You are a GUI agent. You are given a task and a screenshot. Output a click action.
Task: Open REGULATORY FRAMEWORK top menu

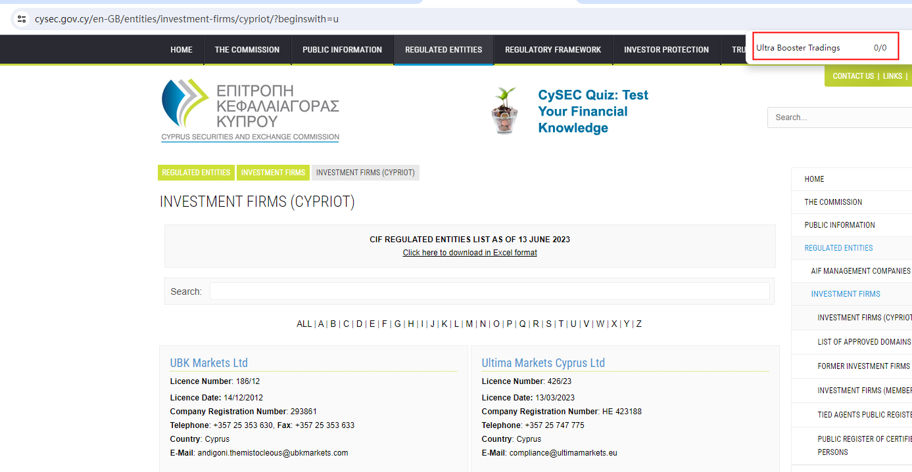(x=553, y=50)
